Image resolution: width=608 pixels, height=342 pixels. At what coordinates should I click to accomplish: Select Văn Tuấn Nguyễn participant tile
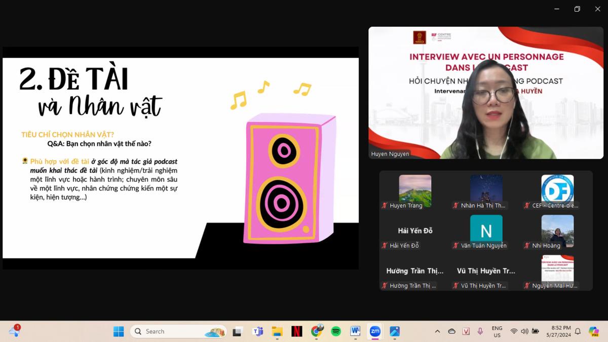486,233
